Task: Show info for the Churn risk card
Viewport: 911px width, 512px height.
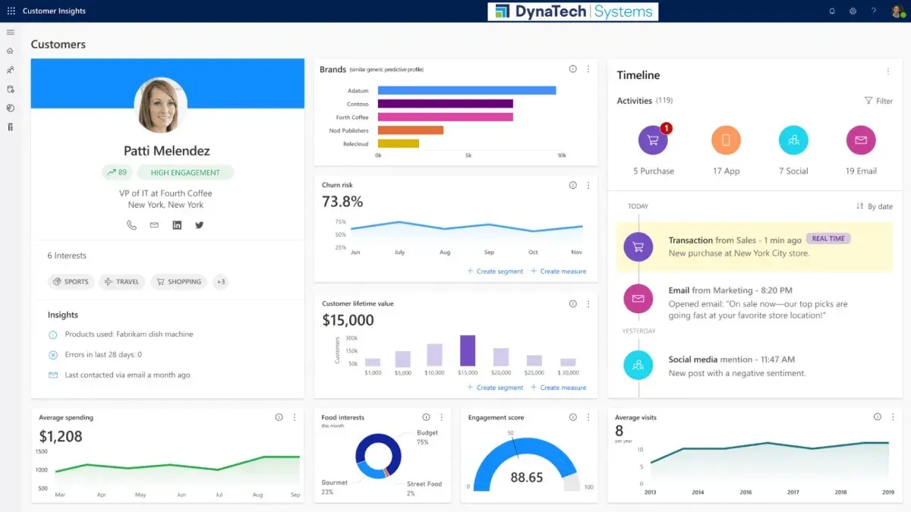Action: pyautogui.click(x=573, y=185)
